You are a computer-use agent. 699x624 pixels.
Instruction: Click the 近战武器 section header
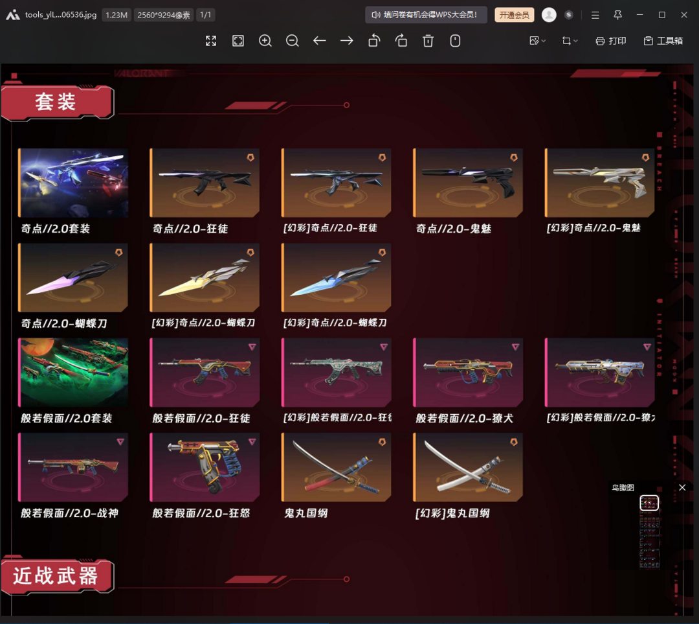pos(58,576)
